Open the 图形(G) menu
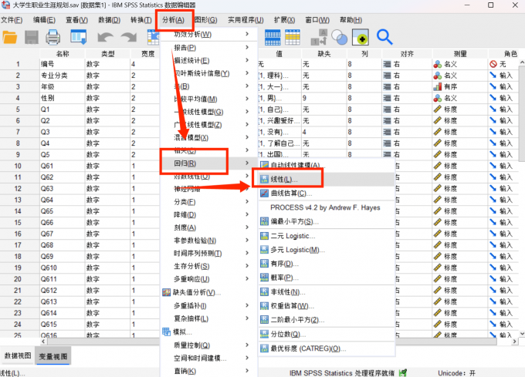The height and width of the screenshot is (377, 525). [205, 20]
